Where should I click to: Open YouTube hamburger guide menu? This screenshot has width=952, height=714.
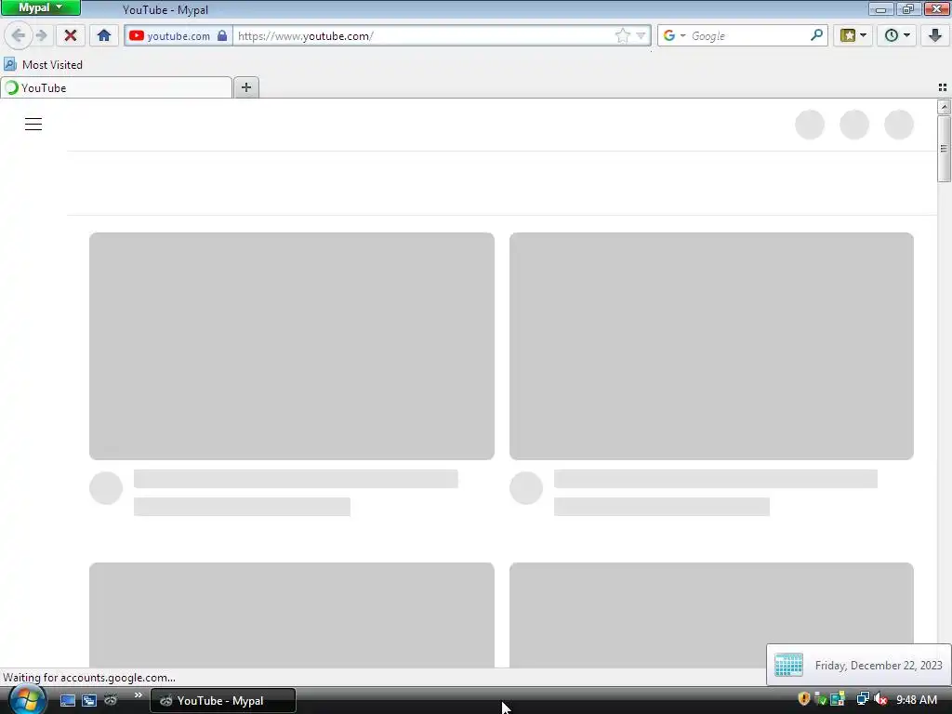pyautogui.click(x=33, y=125)
